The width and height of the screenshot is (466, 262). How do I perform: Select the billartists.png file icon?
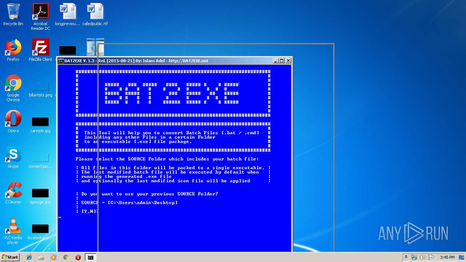40,88
